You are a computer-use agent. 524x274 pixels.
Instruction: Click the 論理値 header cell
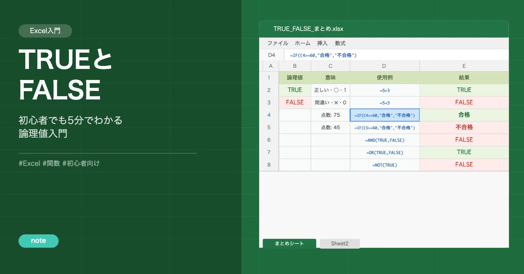pyautogui.click(x=295, y=78)
